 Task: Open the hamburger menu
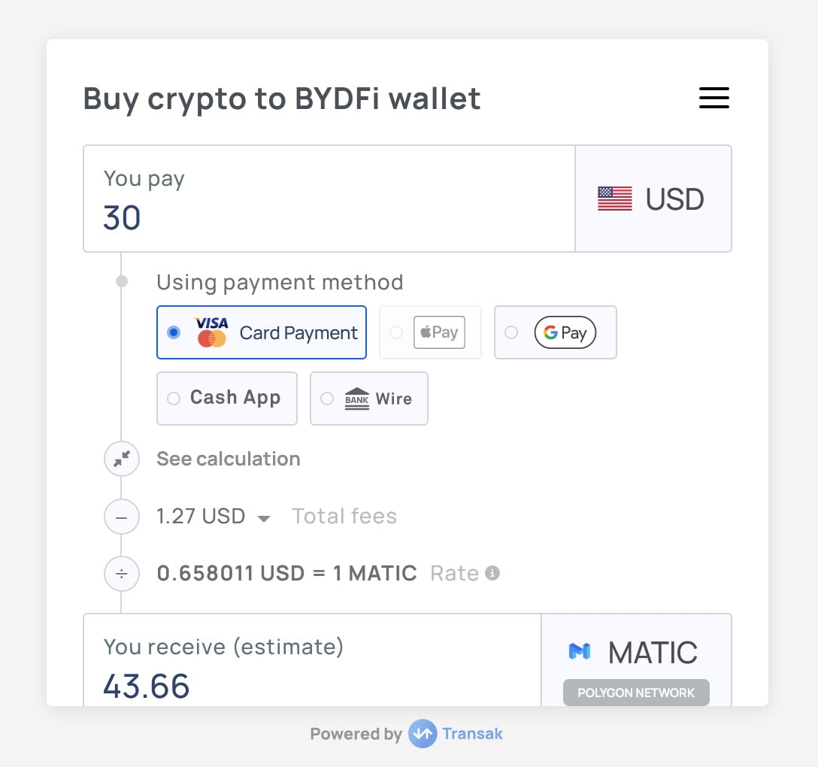coord(713,98)
